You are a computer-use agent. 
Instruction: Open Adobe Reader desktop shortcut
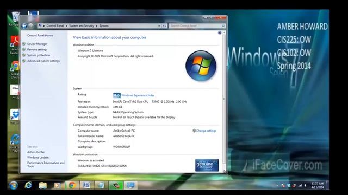pyautogui.click(x=15, y=45)
